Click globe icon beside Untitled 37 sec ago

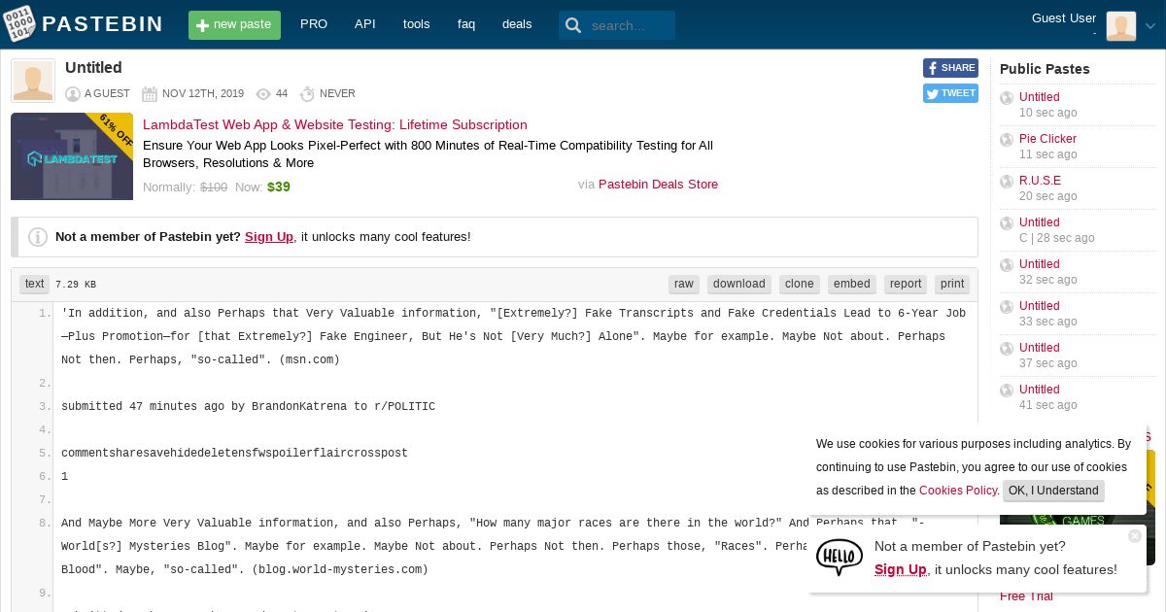1007,349
